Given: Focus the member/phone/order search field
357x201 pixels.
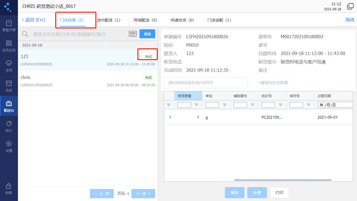Looking at the screenshot, I should pos(79,34).
